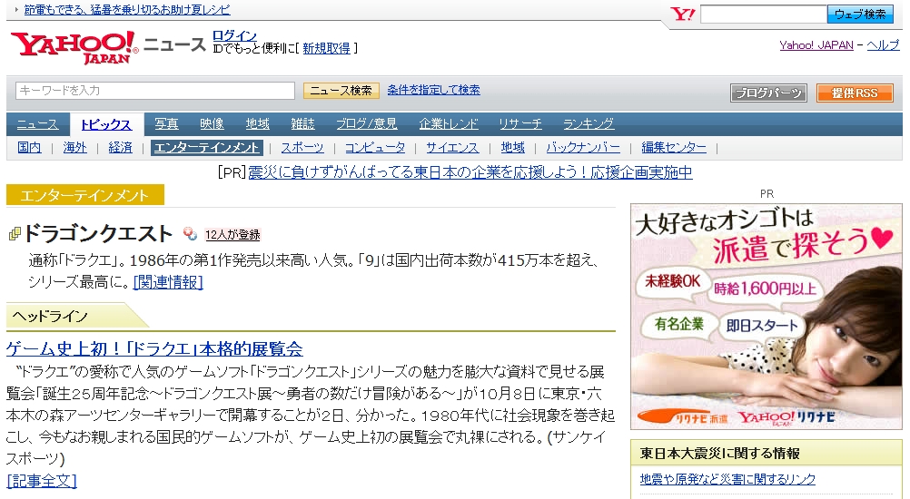The height and width of the screenshot is (499, 910).
Task: Open バックナンバー sub-category
Action: click(x=583, y=148)
